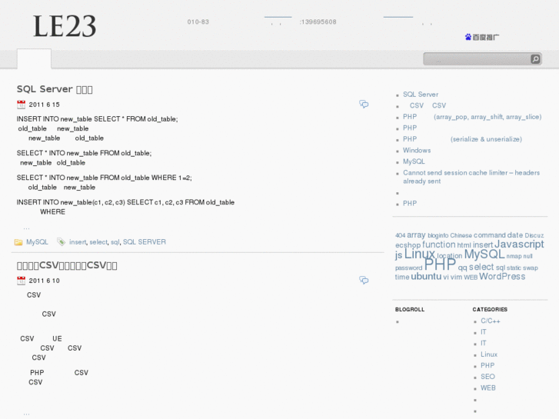The image size is (559, 419).
Task: Open the SEO category
Action: click(487, 377)
